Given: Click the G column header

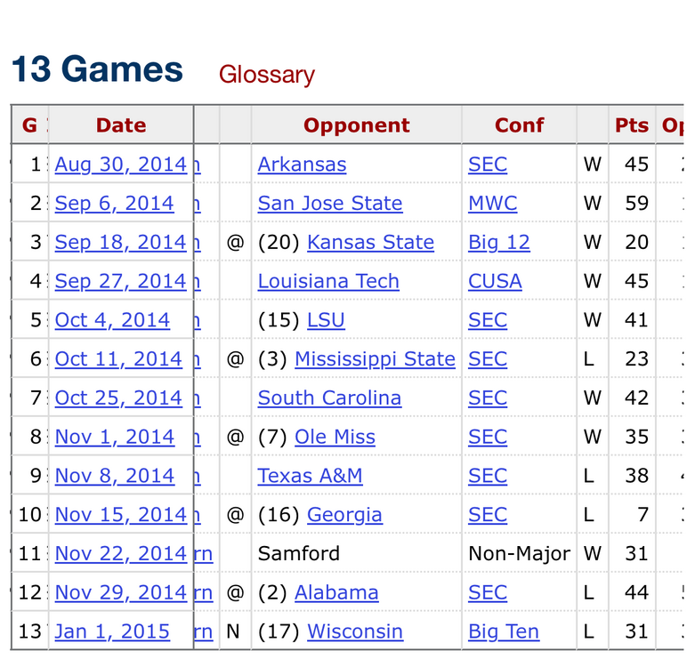Looking at the screenshot, I should pos(29,125).
